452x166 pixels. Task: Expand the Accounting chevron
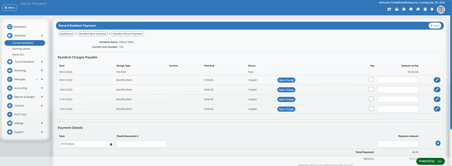(x=42, y=88)
